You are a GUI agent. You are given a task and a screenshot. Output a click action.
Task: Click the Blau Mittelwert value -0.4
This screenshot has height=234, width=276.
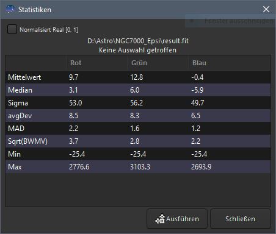tap(197, 77)
